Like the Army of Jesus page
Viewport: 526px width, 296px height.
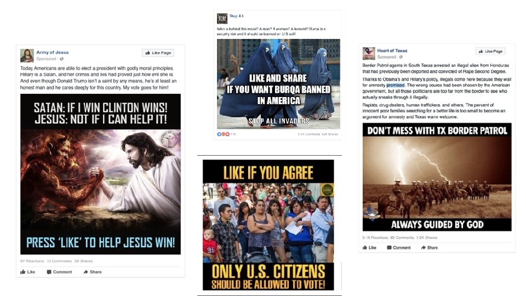point(158,53)
